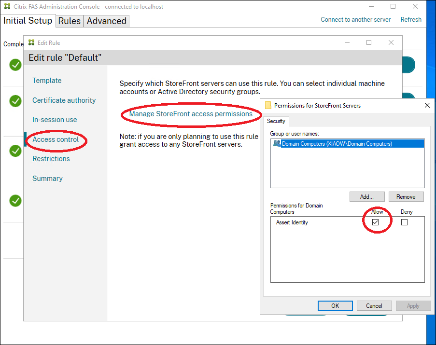Maximize the Edit Rule window

tap(369, 42)
